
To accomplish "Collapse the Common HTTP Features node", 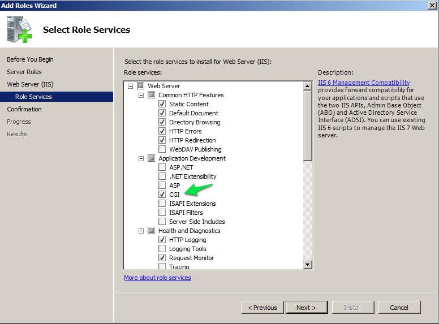I will (141, 95).
